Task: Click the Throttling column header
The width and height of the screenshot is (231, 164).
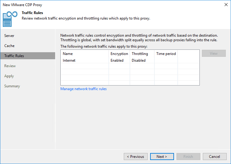Action: click(140, 54)
